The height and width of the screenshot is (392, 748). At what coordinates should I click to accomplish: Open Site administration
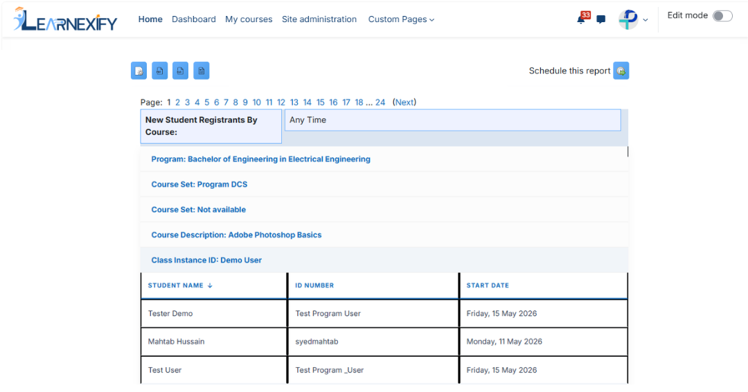(x=319, y=19)
